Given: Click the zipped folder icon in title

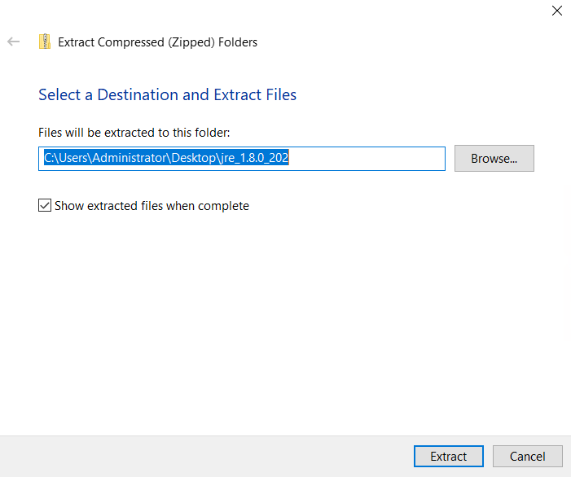Looking at the screenshot, I should 45,42.
